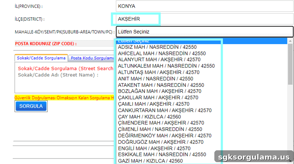Choose ALTUNKALEM MAH / NASREDDİN / 42550
Viewport: 294px width, 164px height.
202,66
